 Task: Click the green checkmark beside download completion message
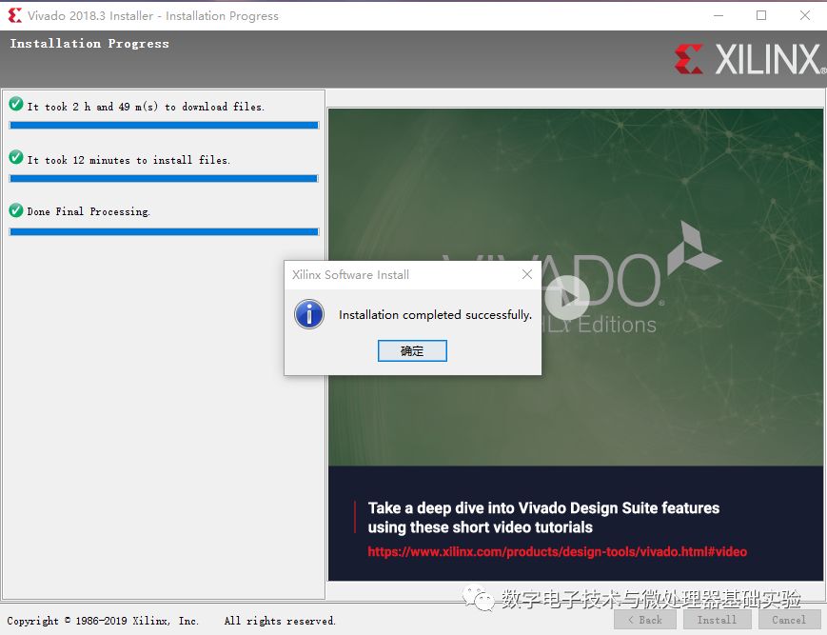(x=14, y=106)
